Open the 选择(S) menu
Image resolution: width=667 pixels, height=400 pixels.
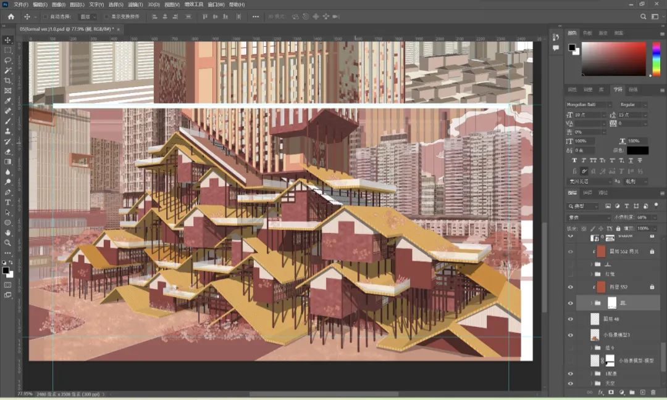[115, 5]
